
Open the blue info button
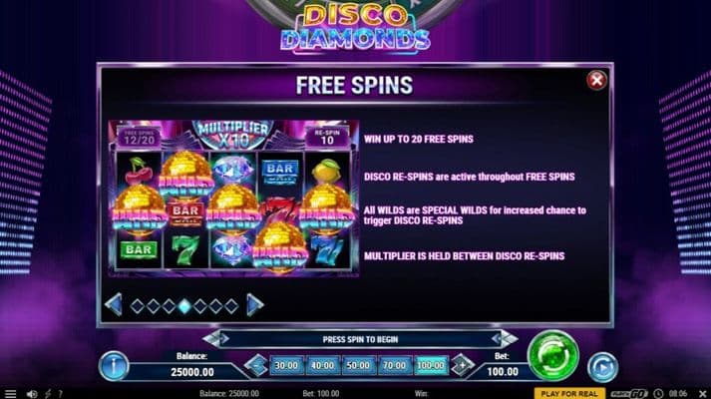tap(113, 366)
